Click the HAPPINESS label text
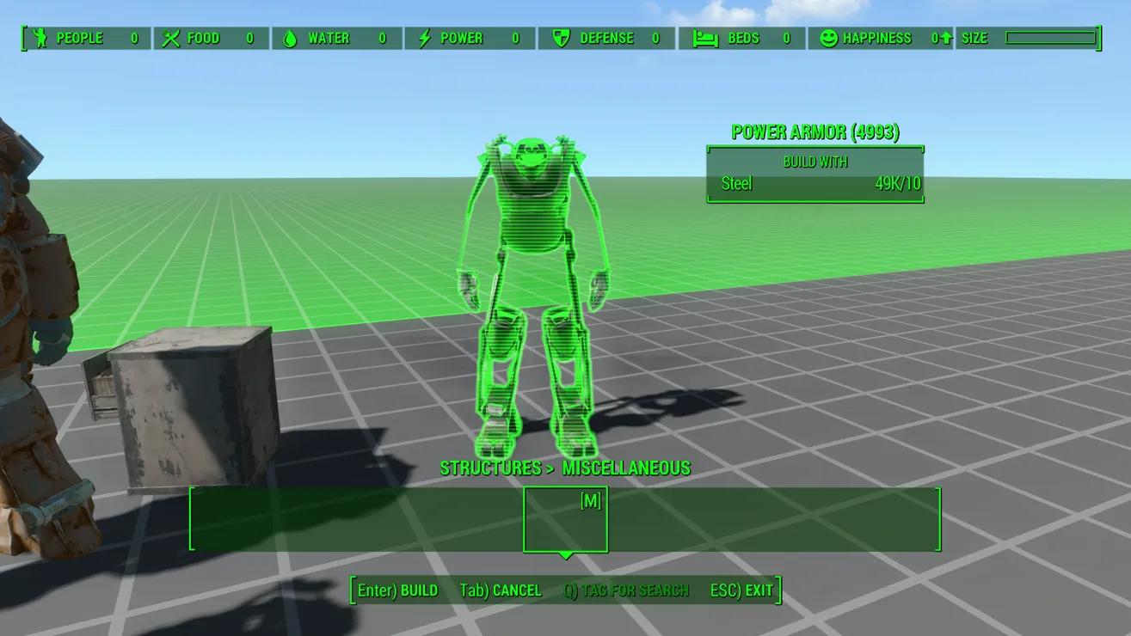The height and width of the screenshot is (636, 1131). point(876,38)
